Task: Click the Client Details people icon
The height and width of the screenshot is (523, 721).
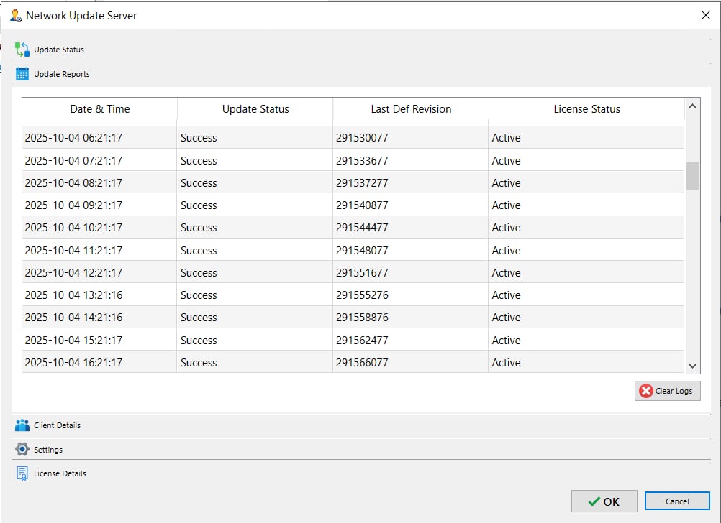Action: tap(22, 425)
